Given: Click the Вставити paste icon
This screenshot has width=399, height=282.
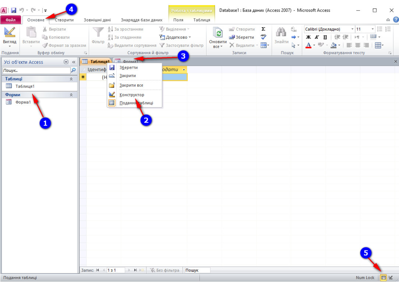Looking at the screenshot, I should [31, 32].
